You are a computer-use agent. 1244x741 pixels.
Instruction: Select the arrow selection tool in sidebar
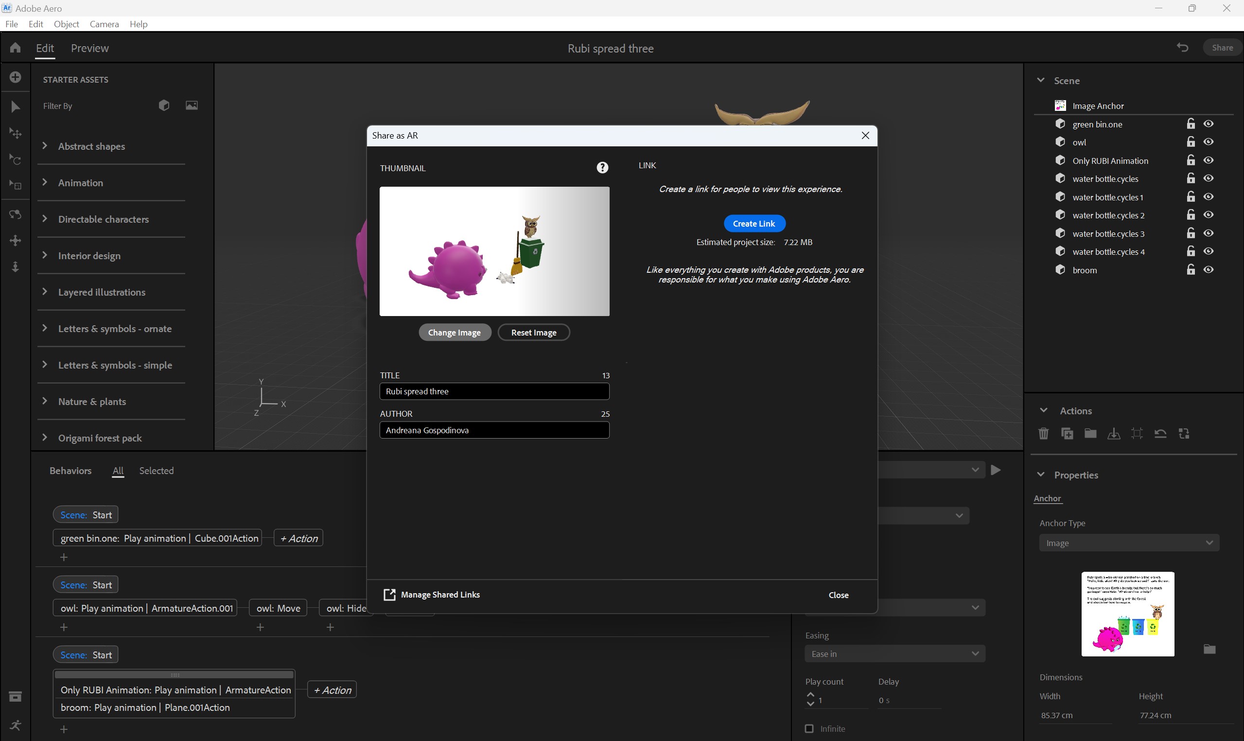pos(16,106)
